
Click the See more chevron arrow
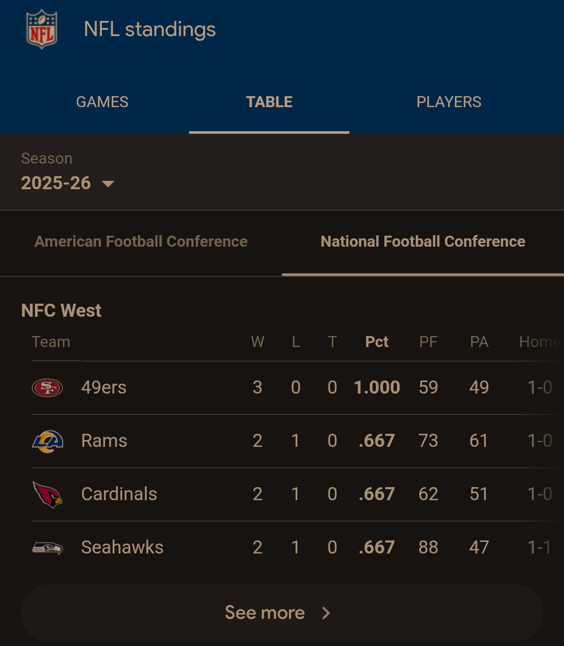(326, 613)
